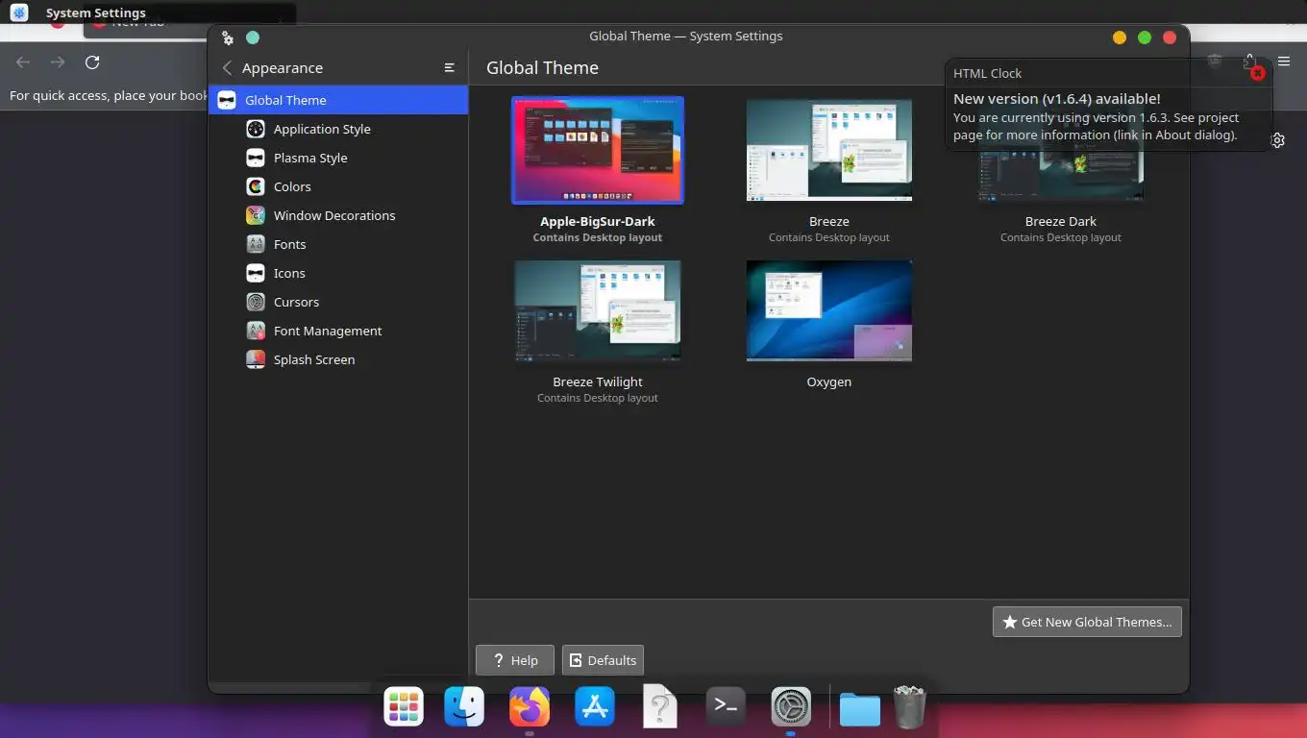Click the Breeze Dark theme label
The image size is (1307, 738).
tap(1061, 221)
